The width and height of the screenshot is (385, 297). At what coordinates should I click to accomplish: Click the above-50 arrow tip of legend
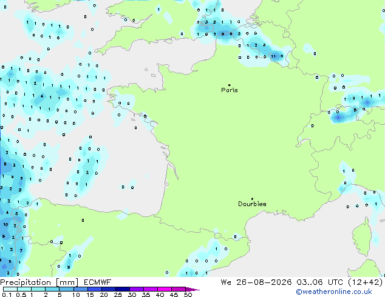point(192,289)
